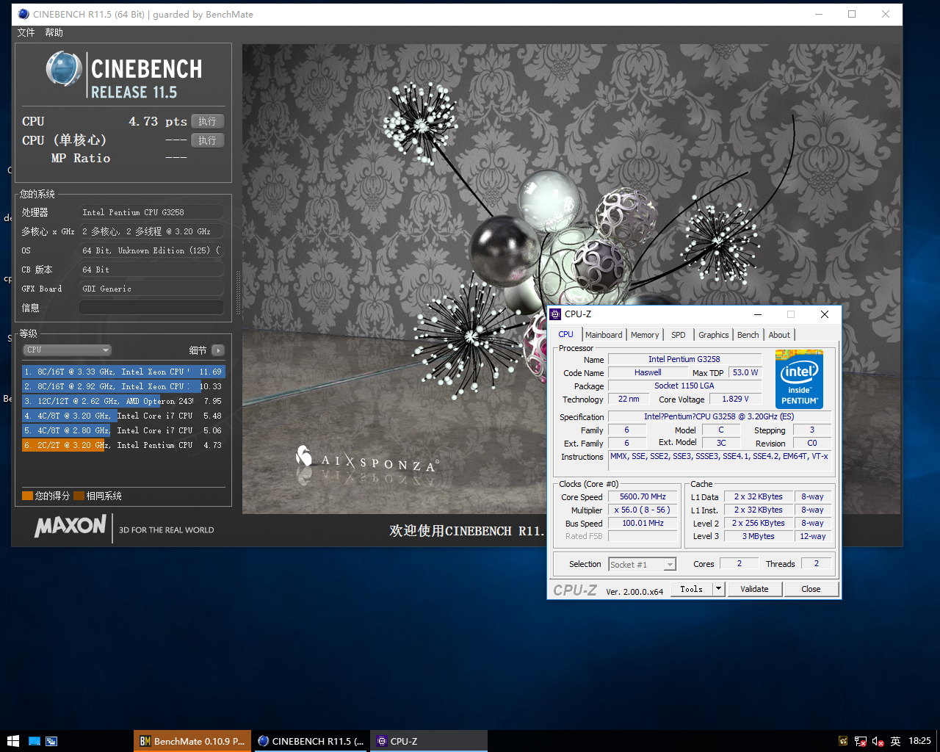This screenshot has width=940, height=752.
Task: Select ranking row 4 Intel Core i7 5.48
Action: [123, 416]
